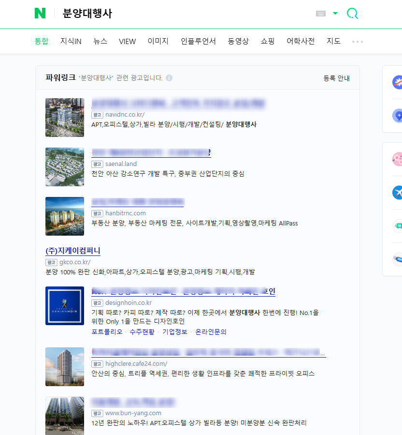The image size is (402, 435).
Task: Click the saenal.land URL link
Action: point(121,164)
